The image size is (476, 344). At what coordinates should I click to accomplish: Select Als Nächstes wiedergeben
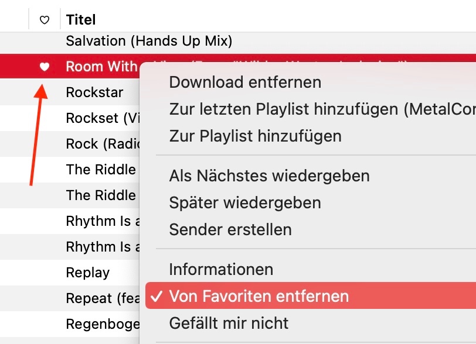coord(269,176)
